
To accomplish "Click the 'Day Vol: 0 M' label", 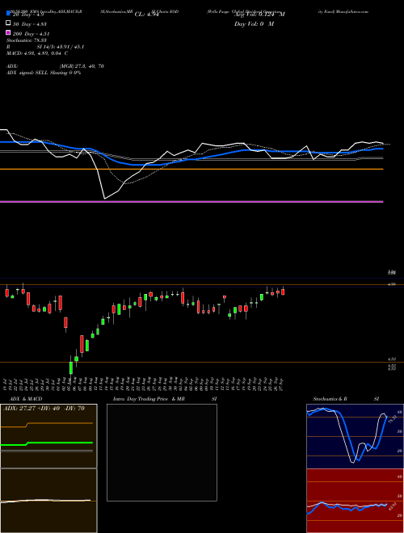I will [254, 24].
